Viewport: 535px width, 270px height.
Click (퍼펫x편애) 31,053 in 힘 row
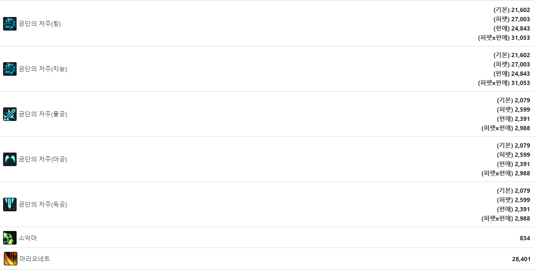pos(504,38)
